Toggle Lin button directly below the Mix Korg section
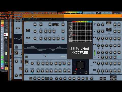 95,37
